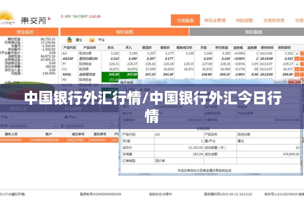Click the 系统状态 entry in the status bar
Screen dimensions: 304x213
160,194
